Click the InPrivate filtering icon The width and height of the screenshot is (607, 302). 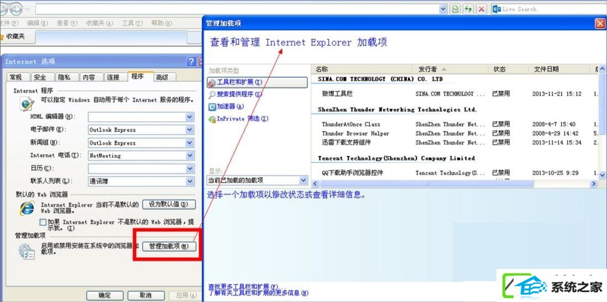(212, 119)
